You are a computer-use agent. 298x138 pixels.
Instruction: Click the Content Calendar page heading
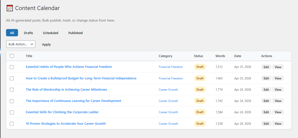pyautogui.click(x=37, y=8)
